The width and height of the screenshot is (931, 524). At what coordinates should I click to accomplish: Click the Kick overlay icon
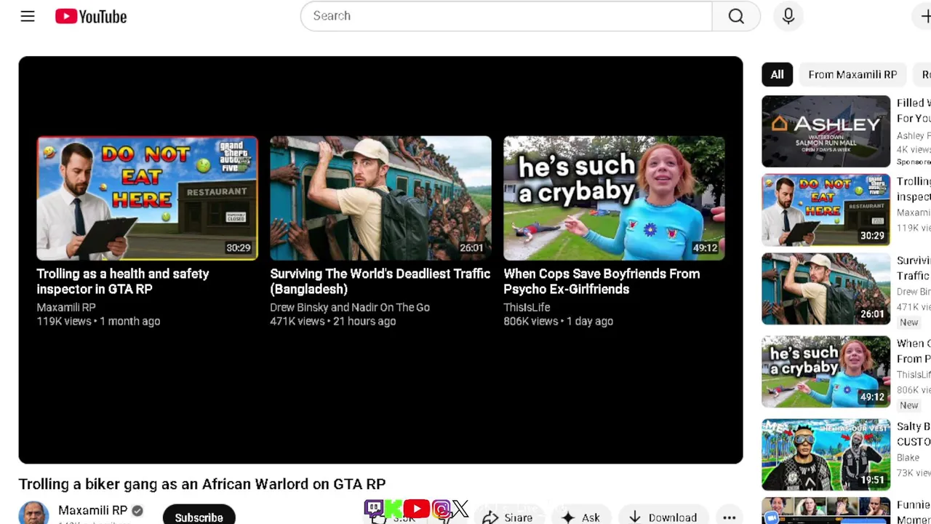pos(393,509)
